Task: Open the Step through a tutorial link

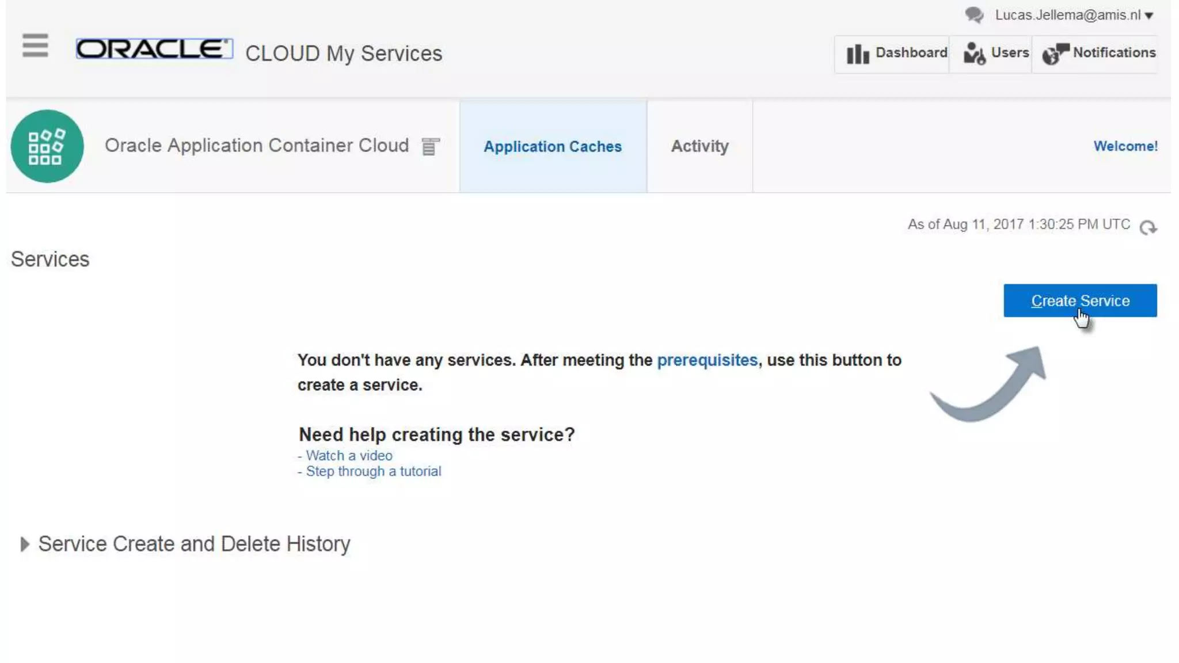Action: [373, 471]
